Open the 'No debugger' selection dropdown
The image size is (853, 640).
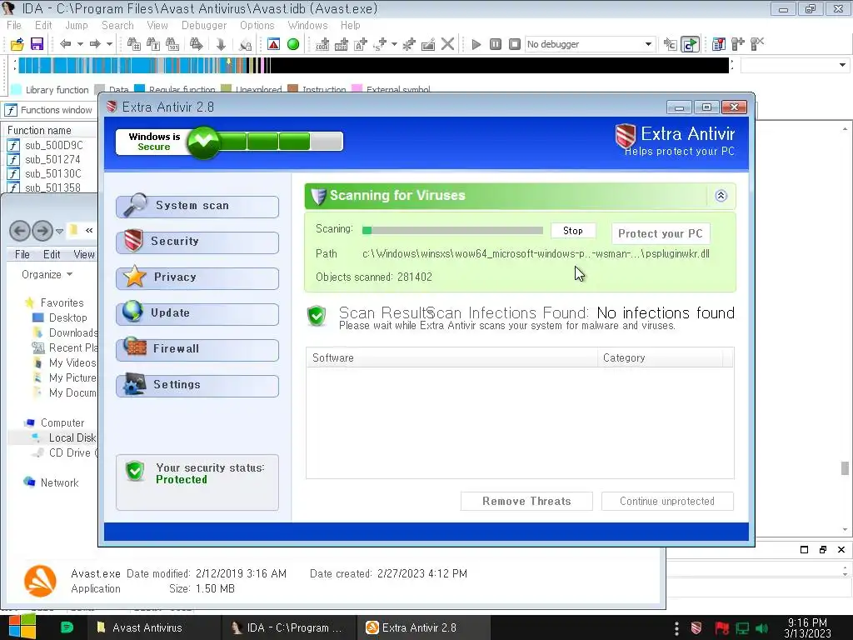point(590,44)
